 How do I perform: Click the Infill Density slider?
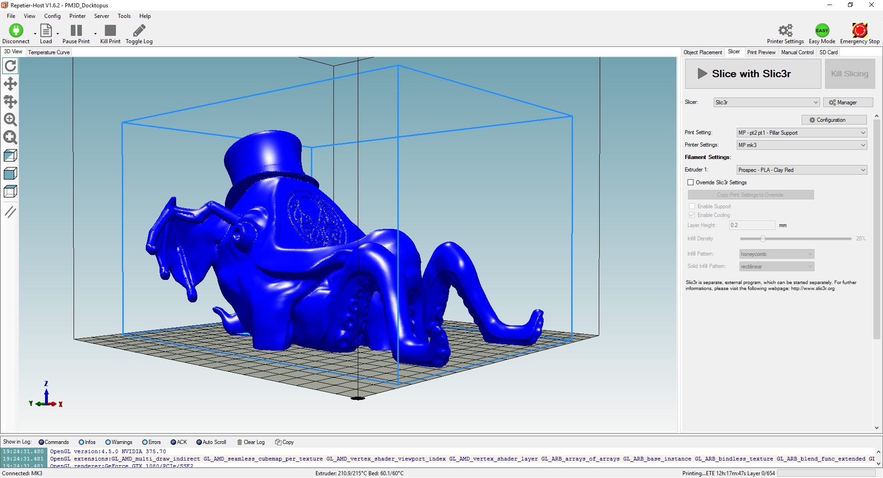pyautogui.click(x=796, y=239)
